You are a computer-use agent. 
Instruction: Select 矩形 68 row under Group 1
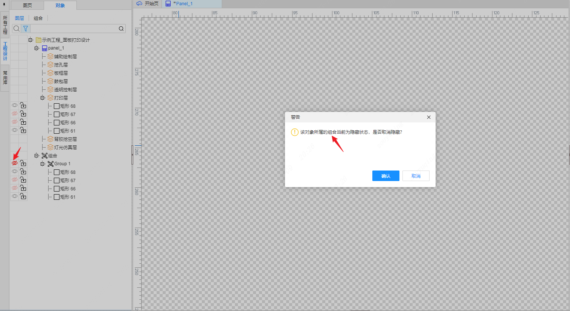[x=65, y=172]
